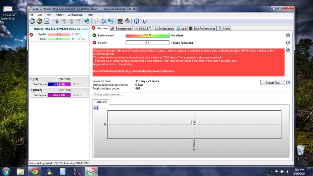This screenshot has width=313, height=176.
Task: Click the 'Excellent' performance status label
Action: point(177,35)
